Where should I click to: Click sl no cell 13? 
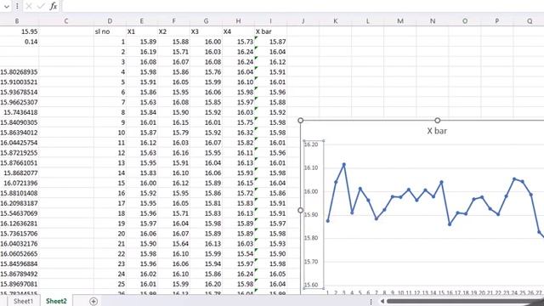coord(110,162)
